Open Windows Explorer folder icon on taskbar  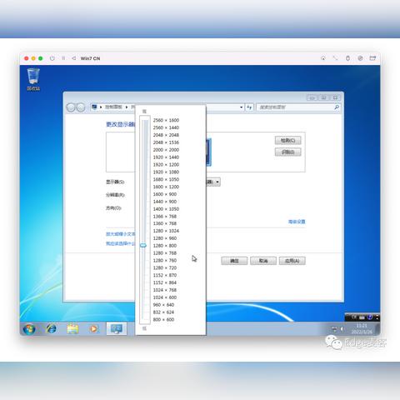(72, 329)
